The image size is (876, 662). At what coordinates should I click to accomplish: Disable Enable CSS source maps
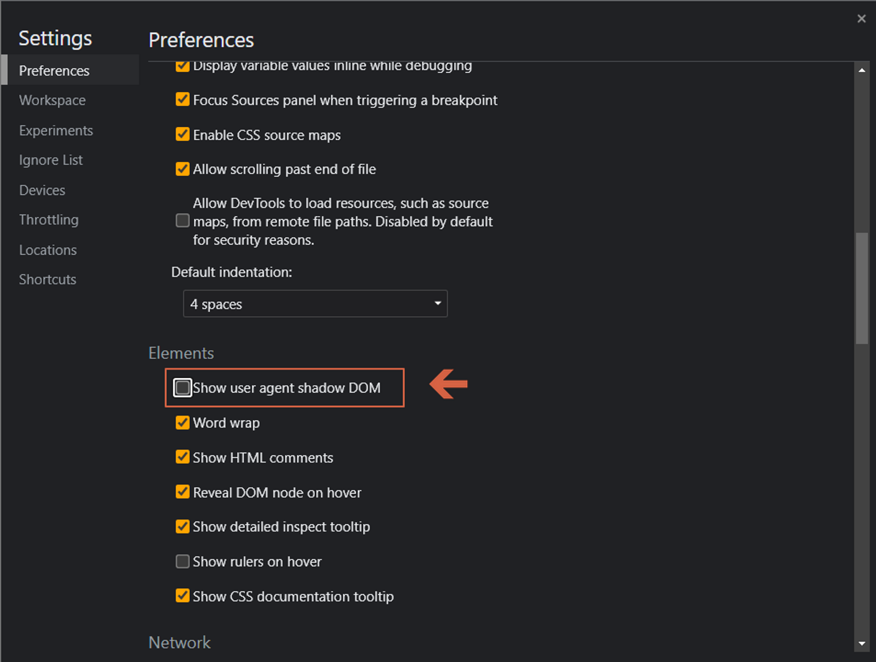coord(182,135)
